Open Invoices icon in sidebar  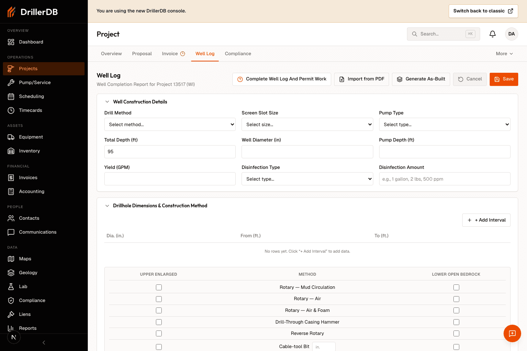(11, 178)
